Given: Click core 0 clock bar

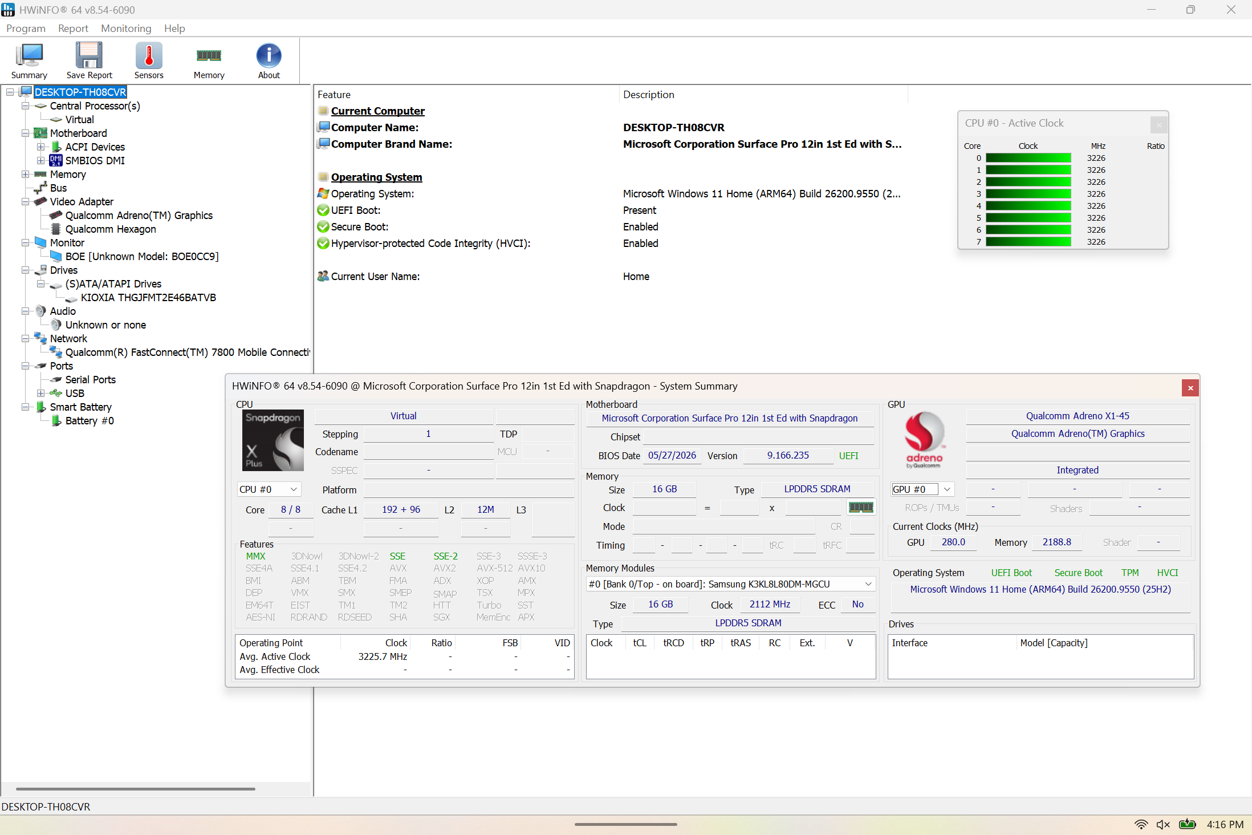Looking at the screenshot, I should tap(1028, 158).
